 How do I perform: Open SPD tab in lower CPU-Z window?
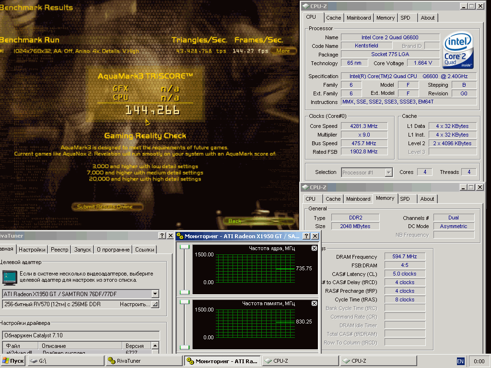pyautogui.click(x=405, y=199)
